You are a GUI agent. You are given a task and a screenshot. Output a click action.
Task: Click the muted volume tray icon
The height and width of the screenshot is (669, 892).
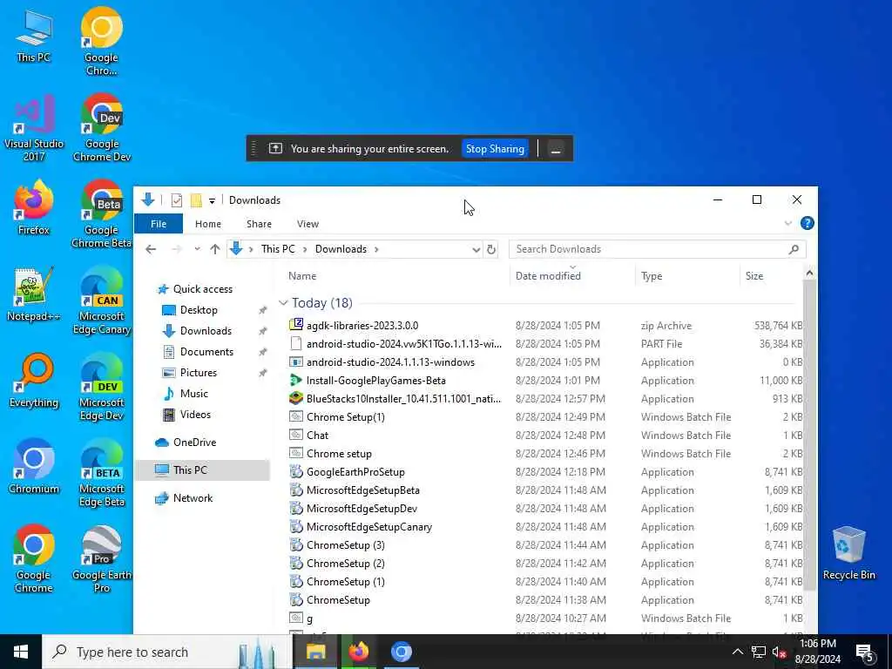tap(779, 652)
